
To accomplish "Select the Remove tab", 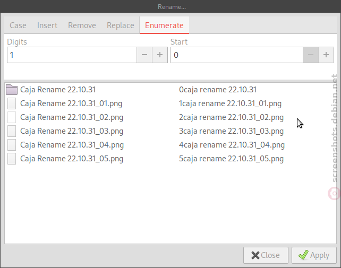I will tap(82, 25).
